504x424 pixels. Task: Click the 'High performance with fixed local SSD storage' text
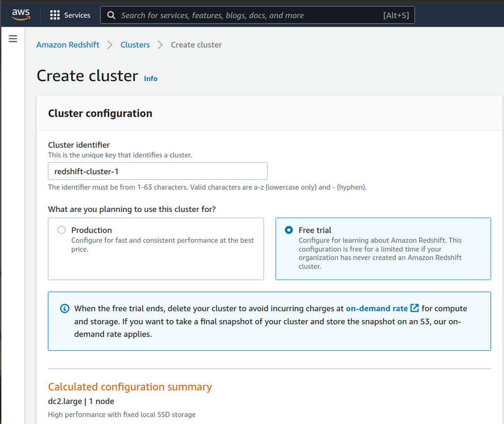122,414
